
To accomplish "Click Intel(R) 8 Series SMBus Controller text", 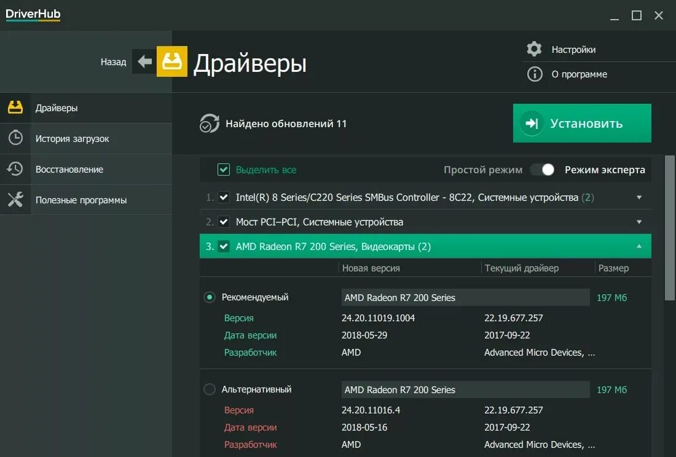I will [x=415, y=197].
